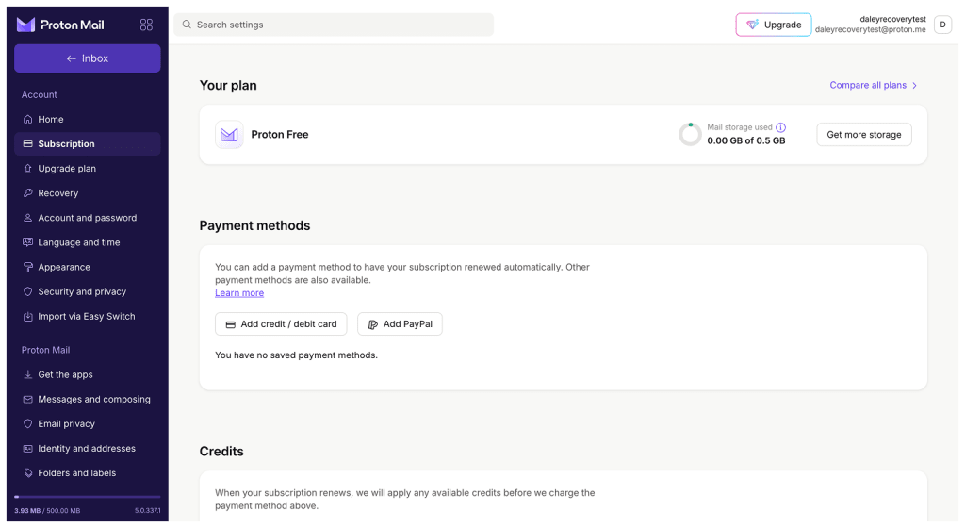The height and width of the screenshot is (528, 965).
Task: Open Language and time settings
Action: click(x=88, y=242)
